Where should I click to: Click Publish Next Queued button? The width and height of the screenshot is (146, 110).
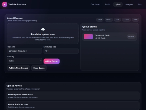[x=18, y=68]
